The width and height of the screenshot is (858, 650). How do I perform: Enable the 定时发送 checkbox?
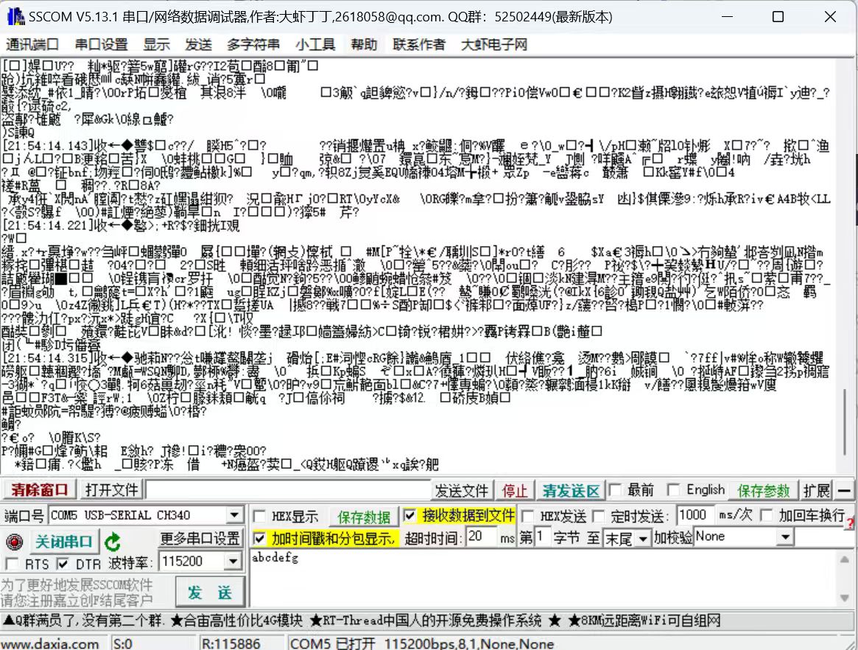click(x=599, y=516)
